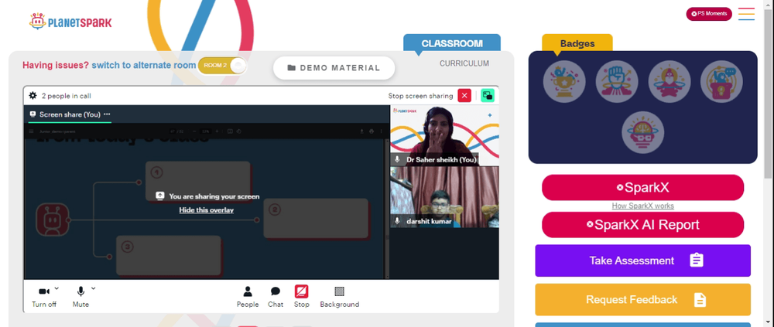
Task: Mute the microphone
Action: [80, 296]
